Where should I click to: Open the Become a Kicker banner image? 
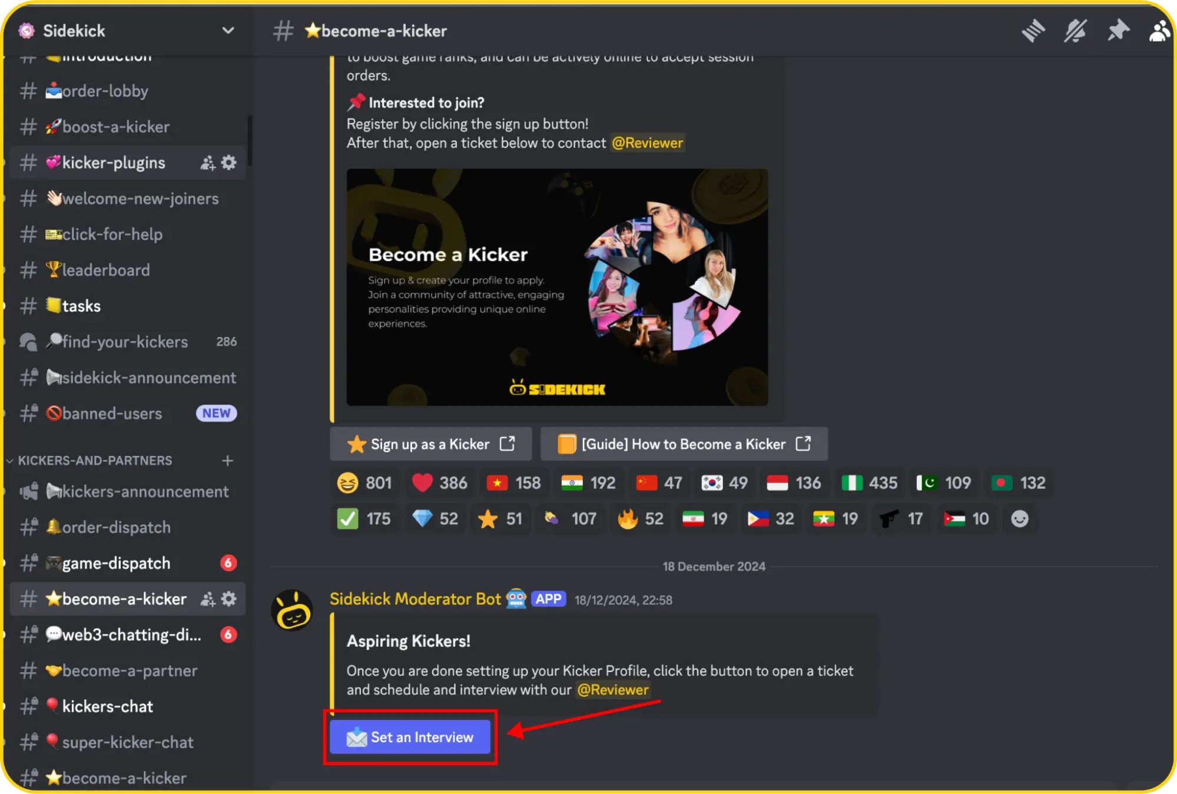[557, 287]
